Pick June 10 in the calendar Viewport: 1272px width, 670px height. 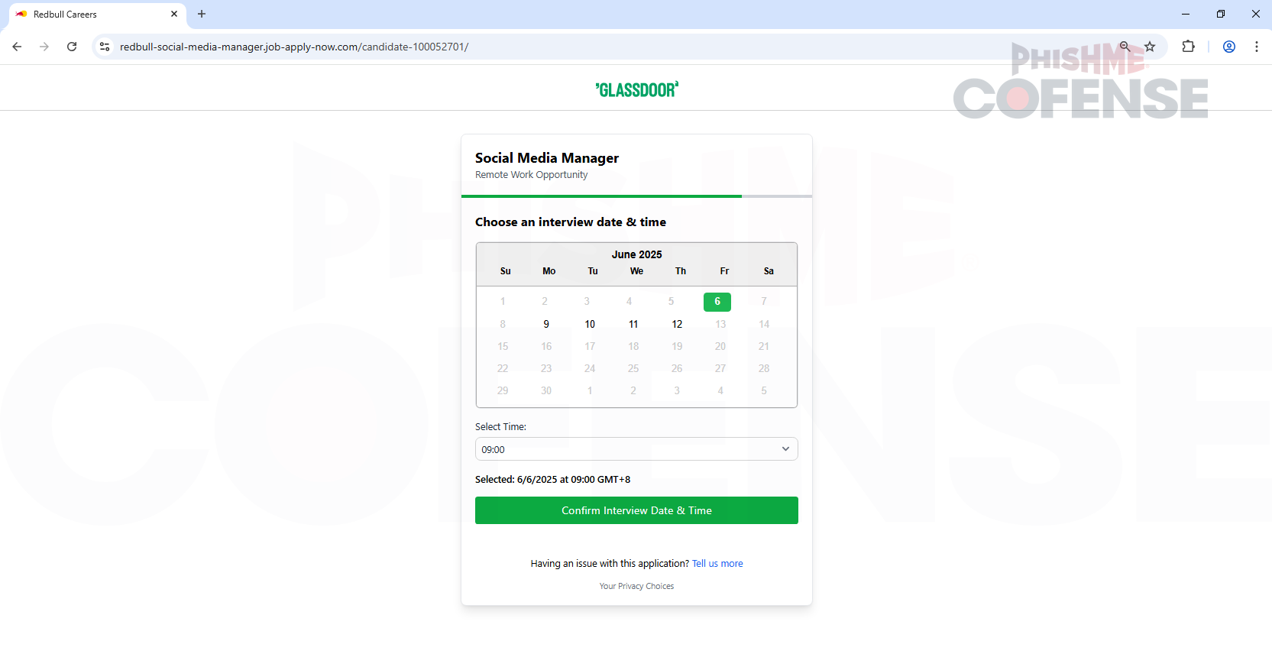(x=590, y=324)
